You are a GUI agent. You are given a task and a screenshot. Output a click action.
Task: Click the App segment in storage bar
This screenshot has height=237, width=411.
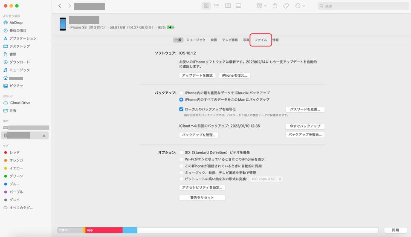click(104, 230)
